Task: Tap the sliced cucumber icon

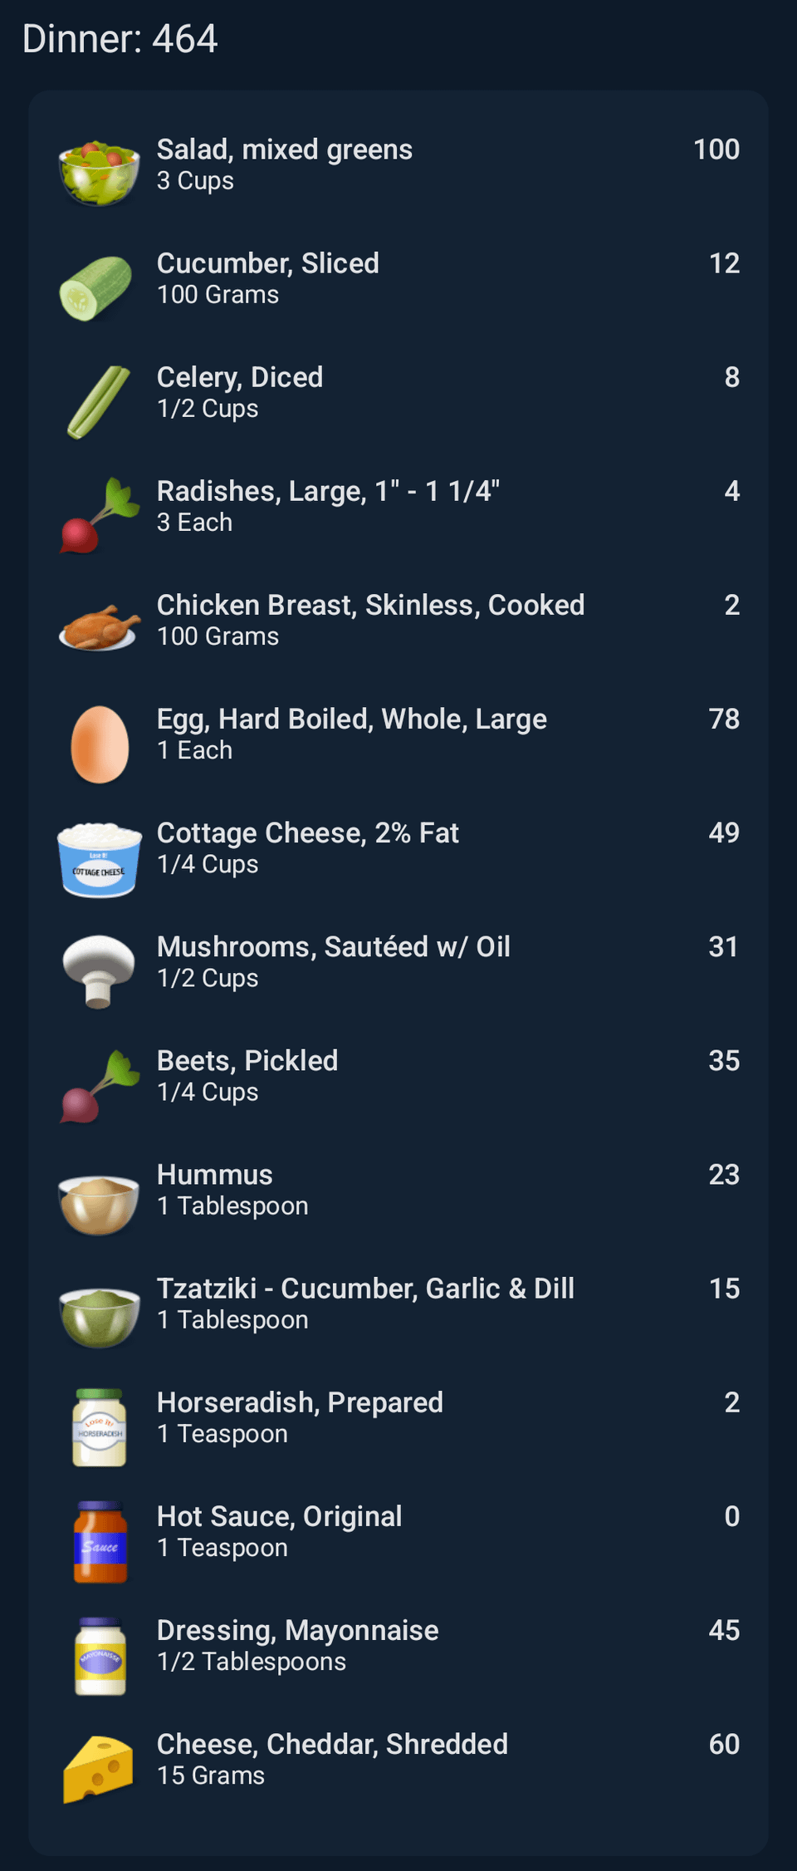Action: (96, 287)
